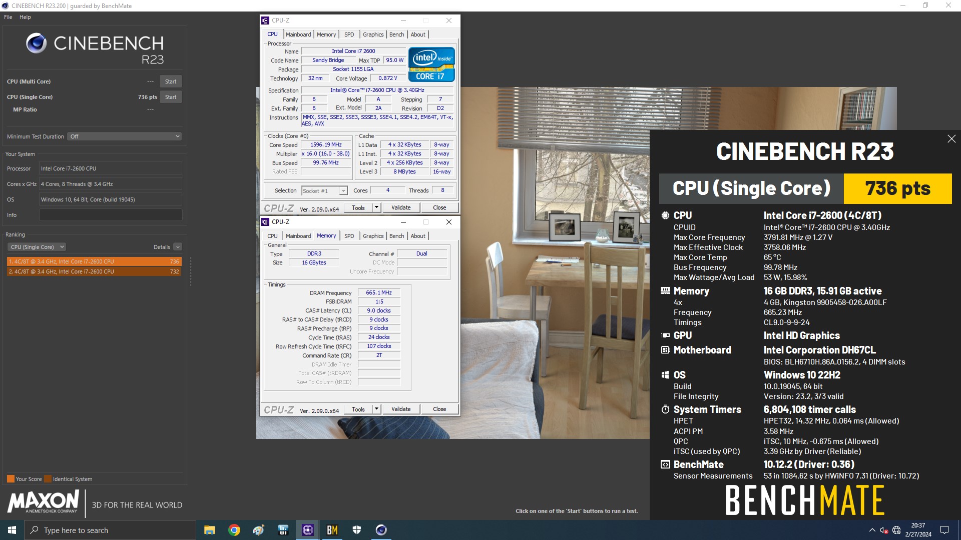The height and width of the screenshot is (540, 961).
Task: Open the Tools dropdown arrow in upper CPU-Z
Action: 376,207
